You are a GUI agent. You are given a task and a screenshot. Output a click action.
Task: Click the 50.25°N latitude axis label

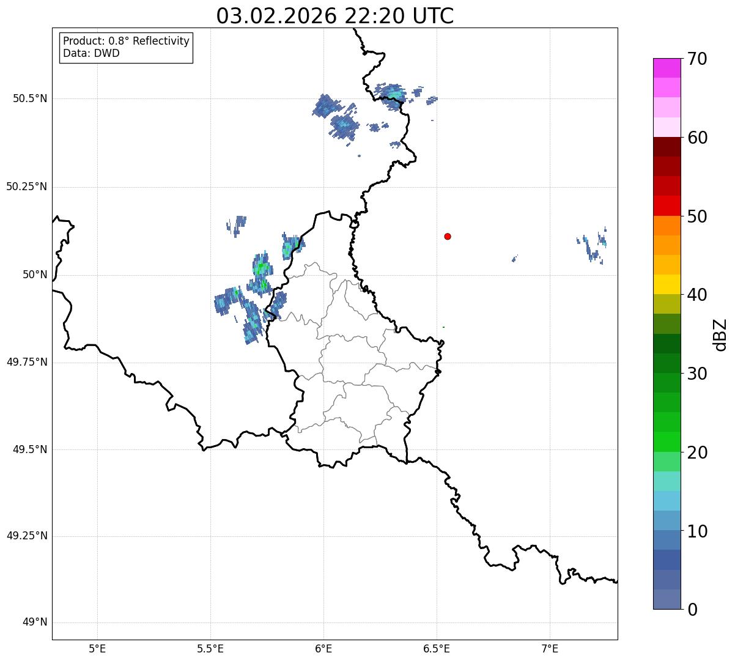point(27,186)
